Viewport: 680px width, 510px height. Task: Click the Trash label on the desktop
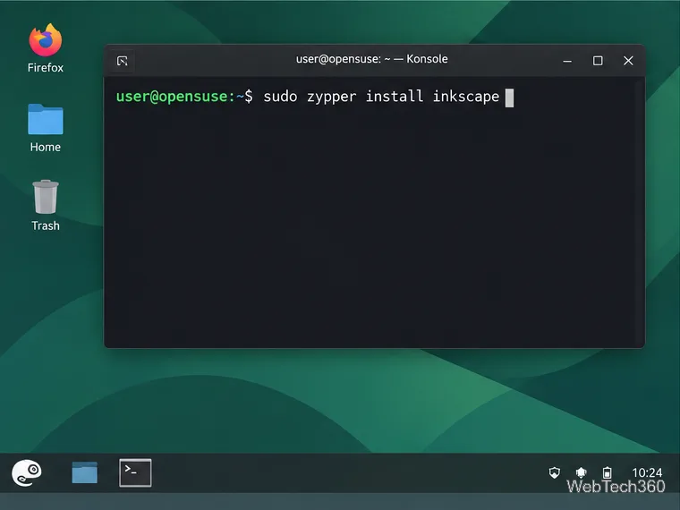click(x=46, y=226)
